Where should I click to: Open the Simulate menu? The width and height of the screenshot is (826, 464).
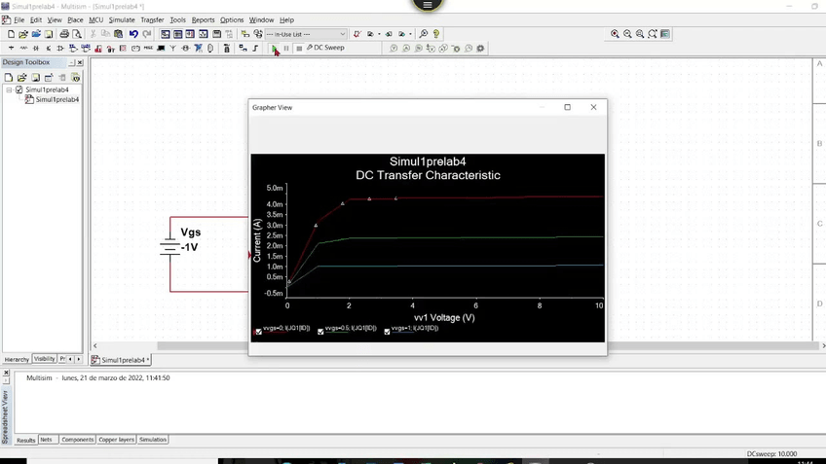coord(122,19)
